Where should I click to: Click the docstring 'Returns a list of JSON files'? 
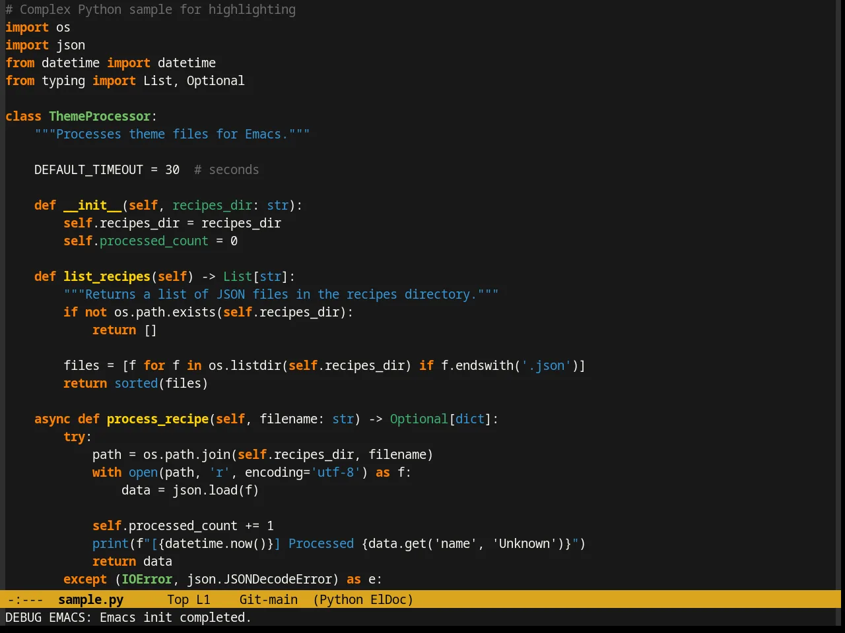point(281,294)
